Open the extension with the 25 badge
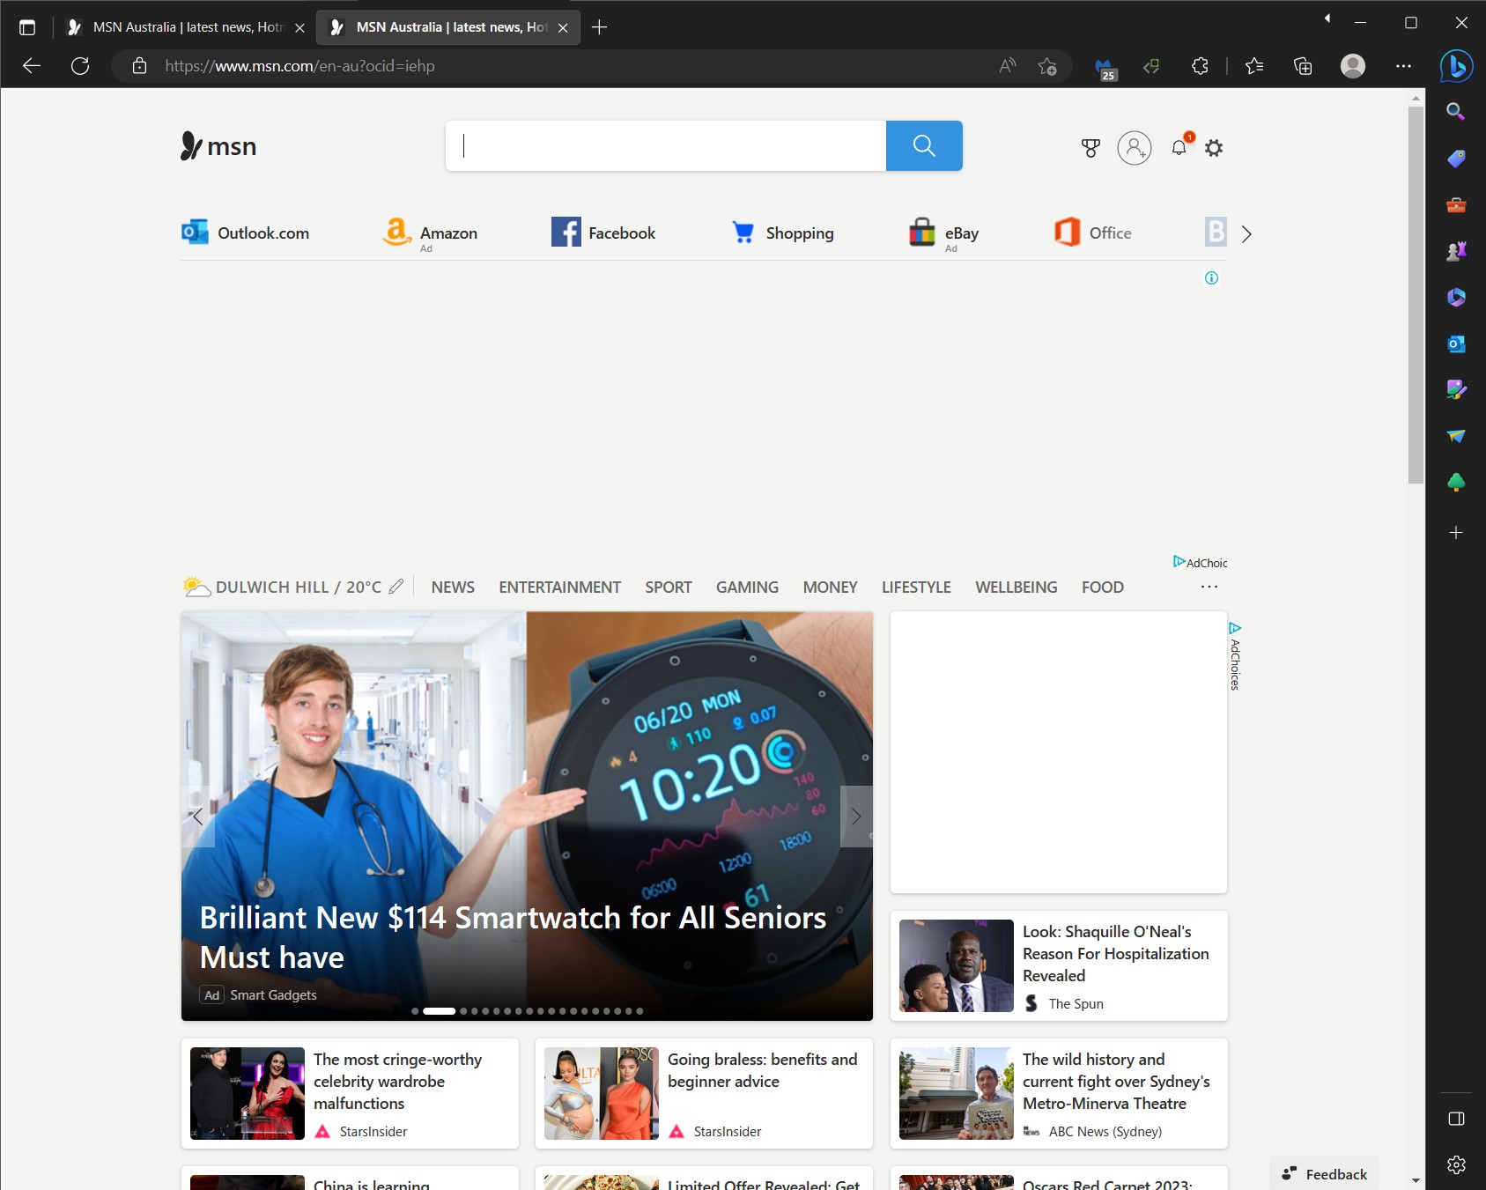Image resolution: width=1486 pixels, height=1190 pixels. coord(1105,68)
